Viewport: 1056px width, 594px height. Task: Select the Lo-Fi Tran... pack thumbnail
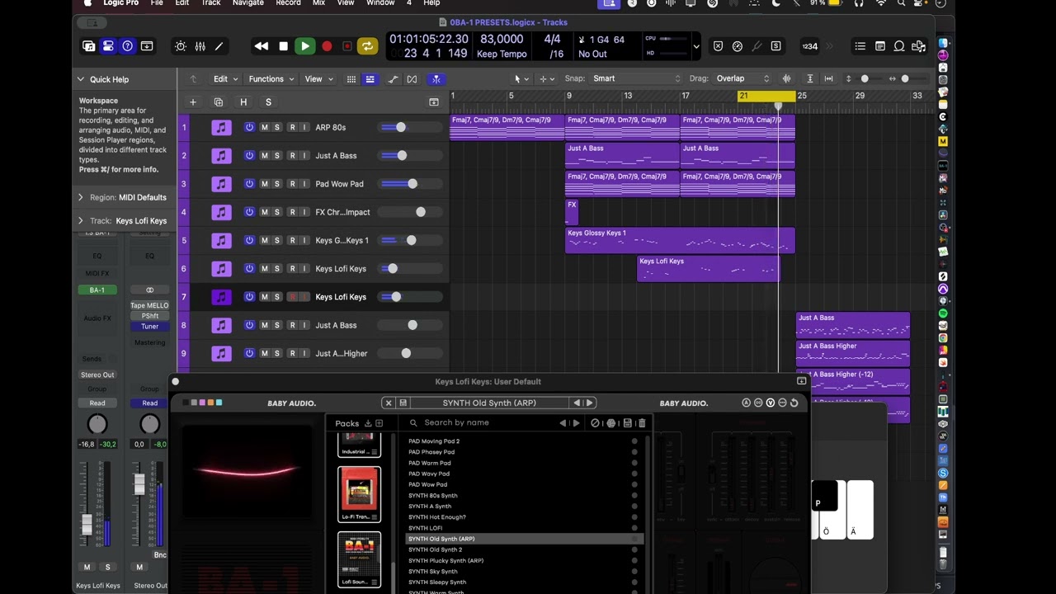point(359,493)
